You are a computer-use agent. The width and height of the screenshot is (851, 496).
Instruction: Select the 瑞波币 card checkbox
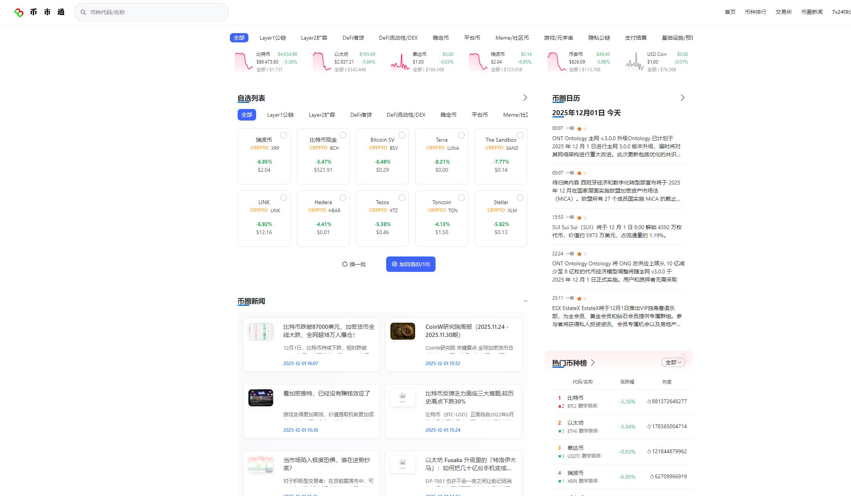coord(284,135)
